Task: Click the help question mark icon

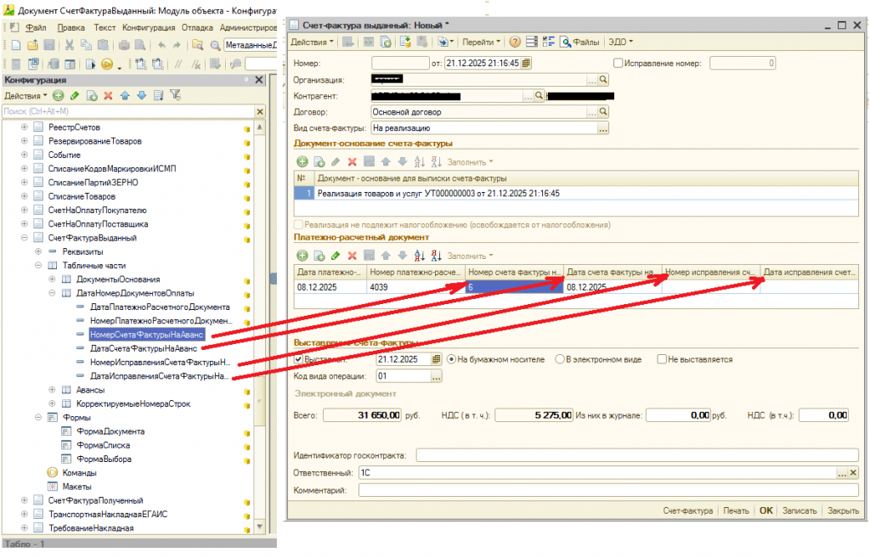Action: [x=515, y=42]
